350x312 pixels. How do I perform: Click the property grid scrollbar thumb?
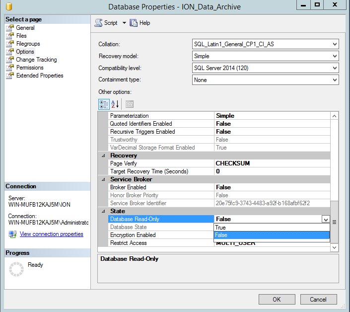[x=334, y=222]
